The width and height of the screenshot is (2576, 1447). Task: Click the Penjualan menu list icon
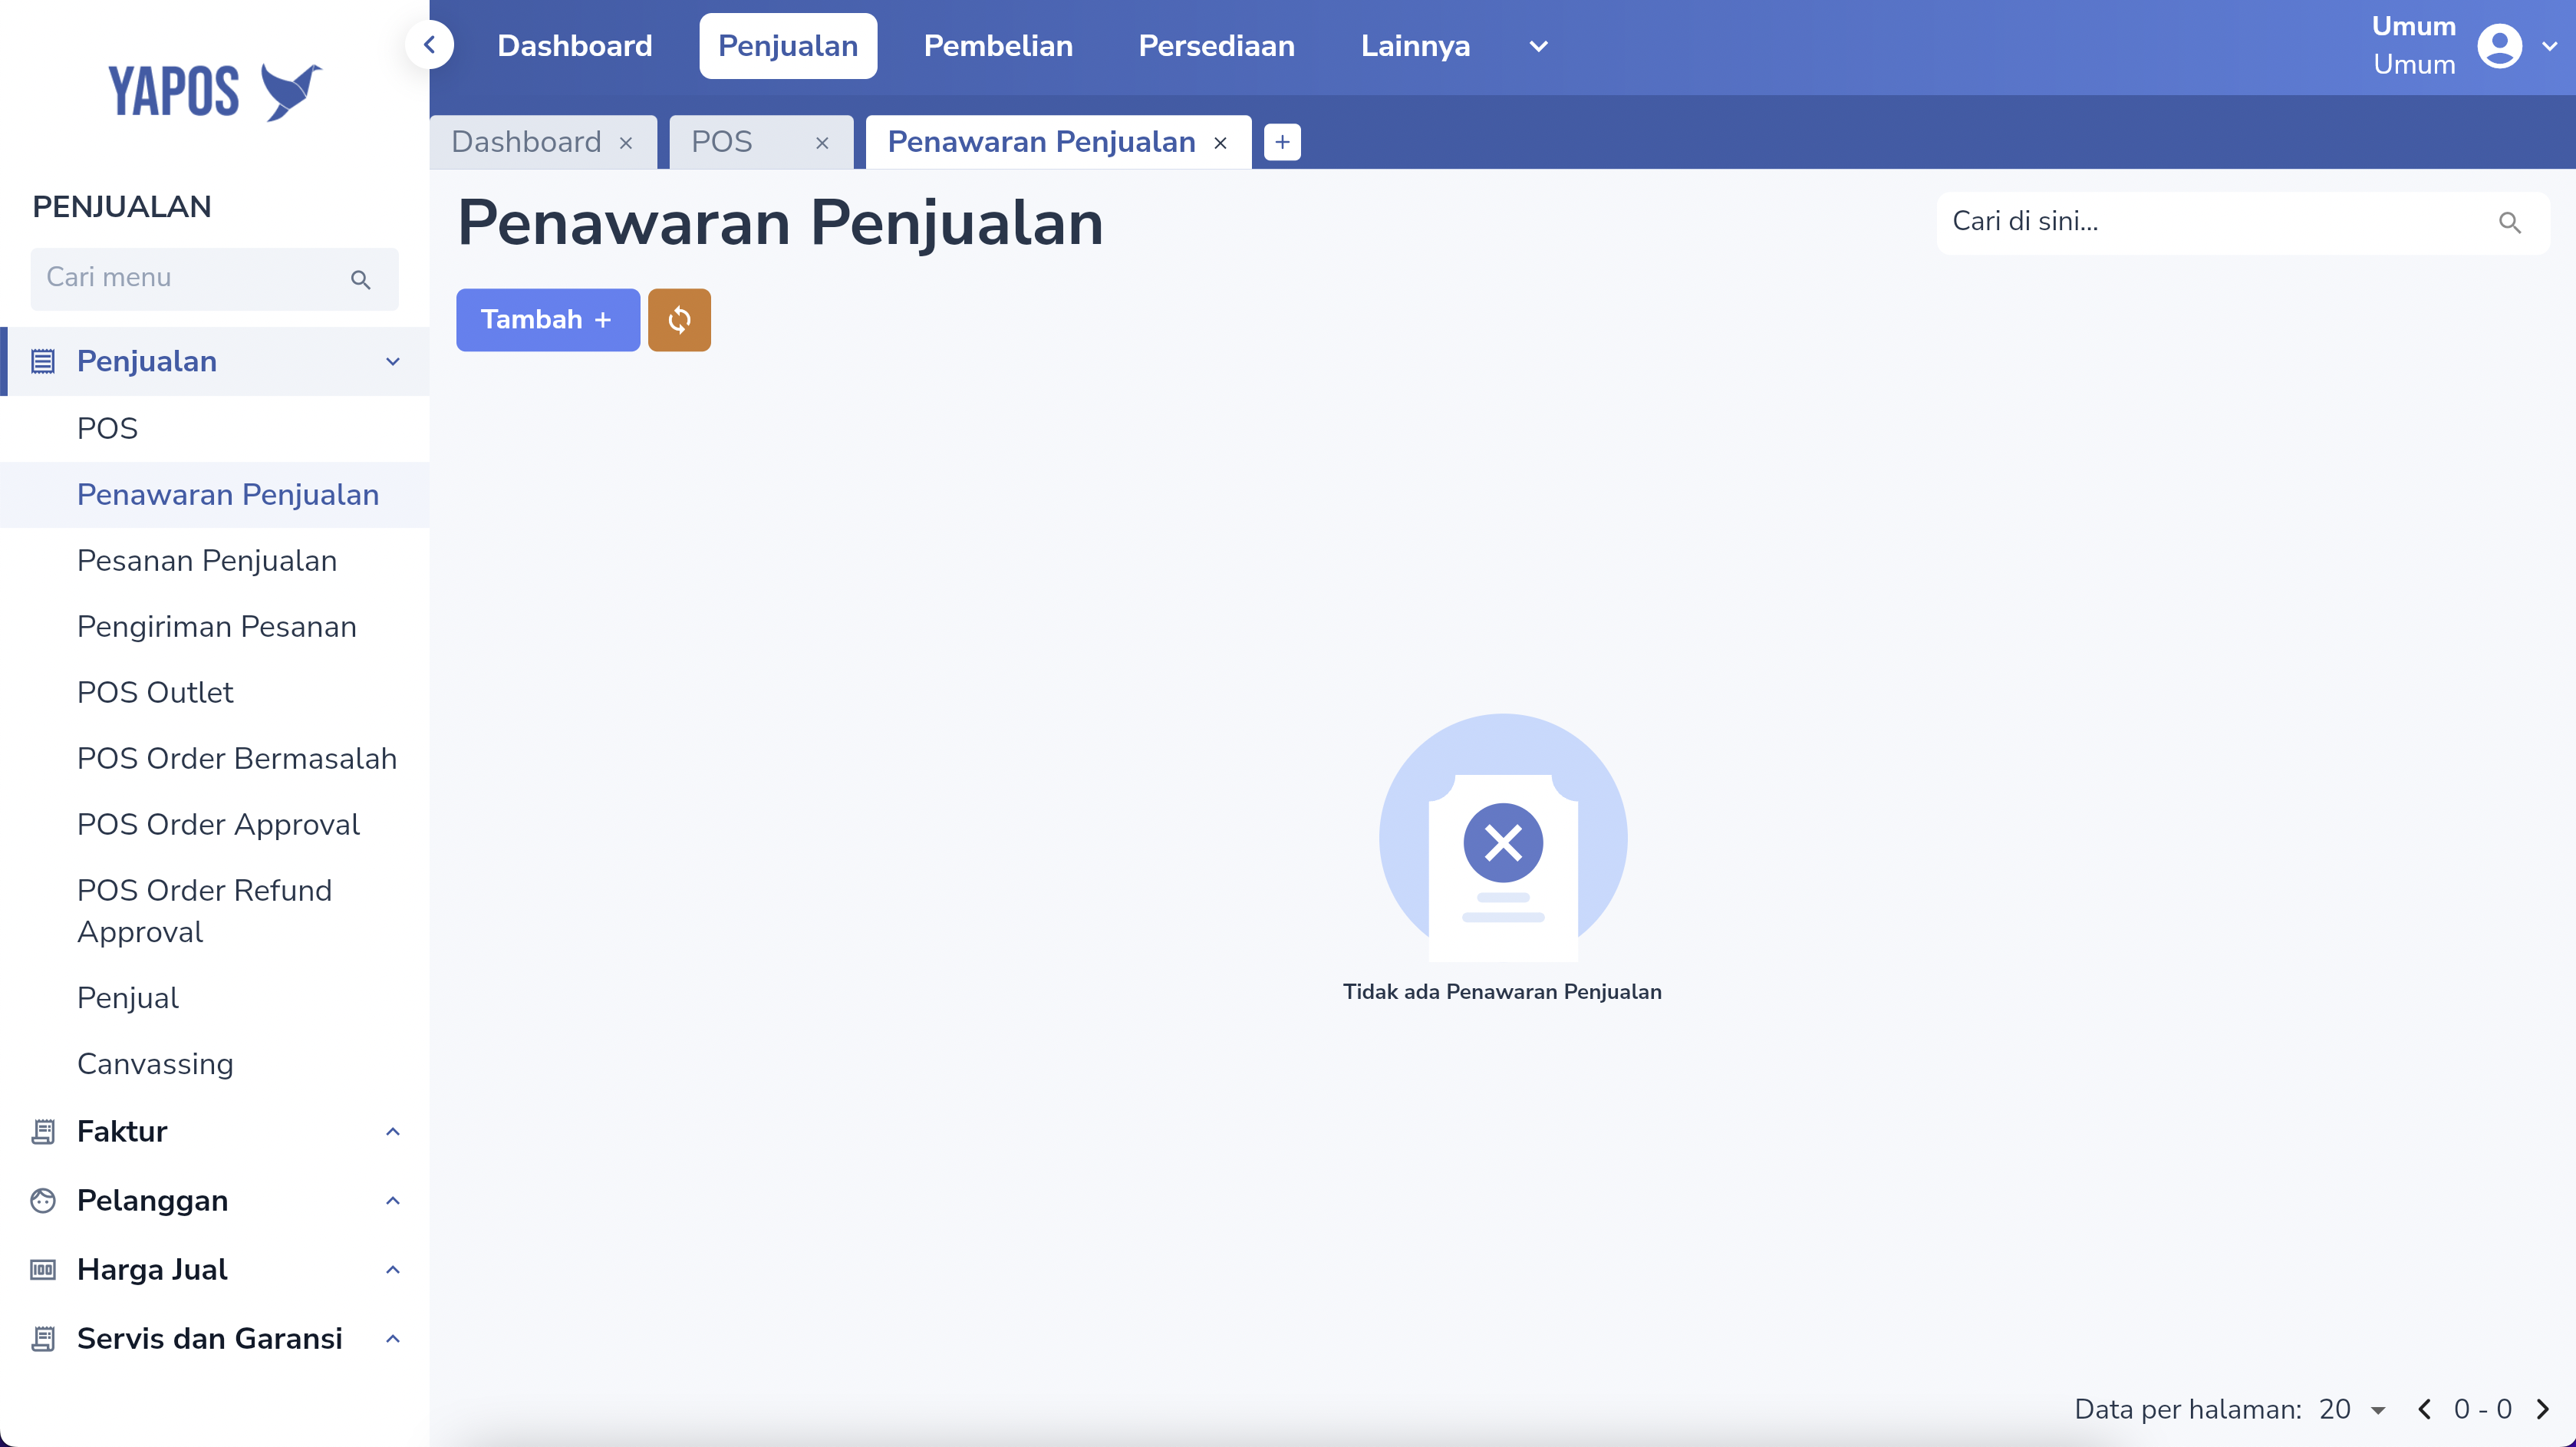point(43,361)
